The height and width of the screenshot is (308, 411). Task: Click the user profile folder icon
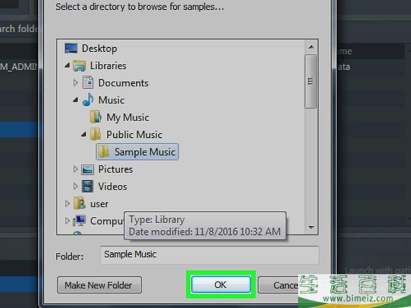[x=80, y=204]
